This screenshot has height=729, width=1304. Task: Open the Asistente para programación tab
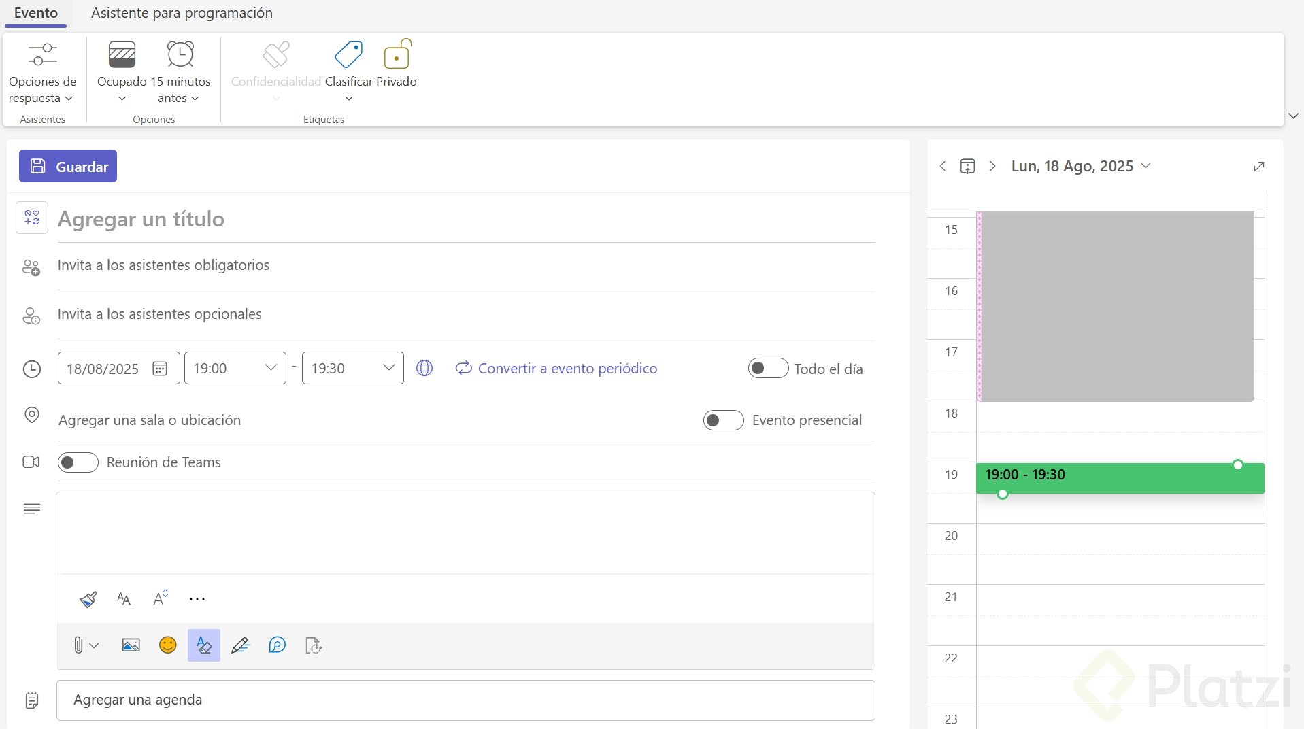[x=182, y=13]
